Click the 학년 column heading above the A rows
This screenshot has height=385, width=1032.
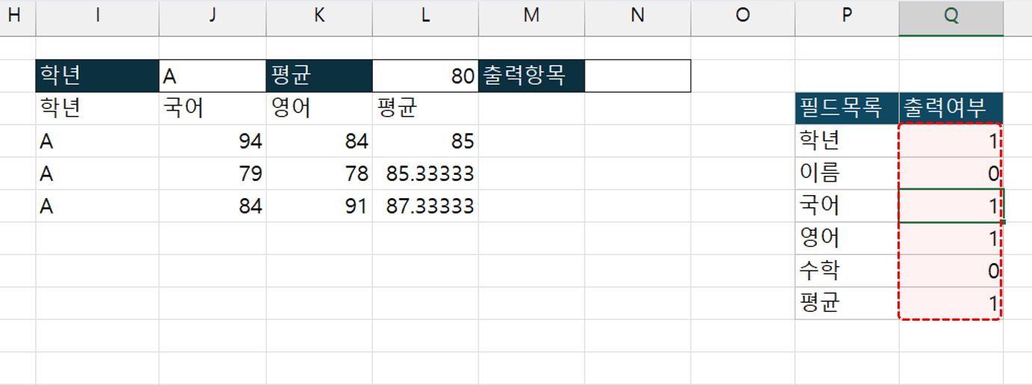[x=97, y=108]
